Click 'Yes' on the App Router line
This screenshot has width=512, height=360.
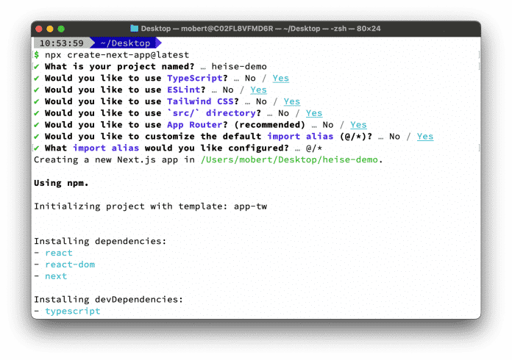(x=358, y=125)
